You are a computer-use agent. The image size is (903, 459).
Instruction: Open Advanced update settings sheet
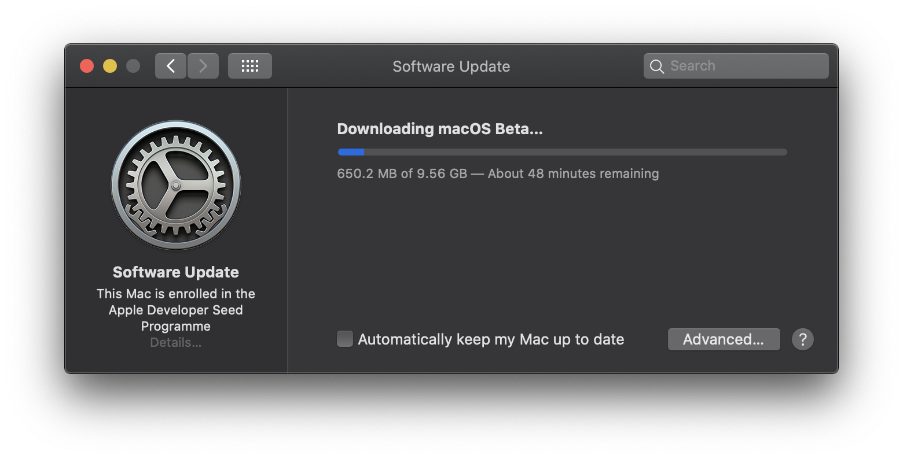724,339
